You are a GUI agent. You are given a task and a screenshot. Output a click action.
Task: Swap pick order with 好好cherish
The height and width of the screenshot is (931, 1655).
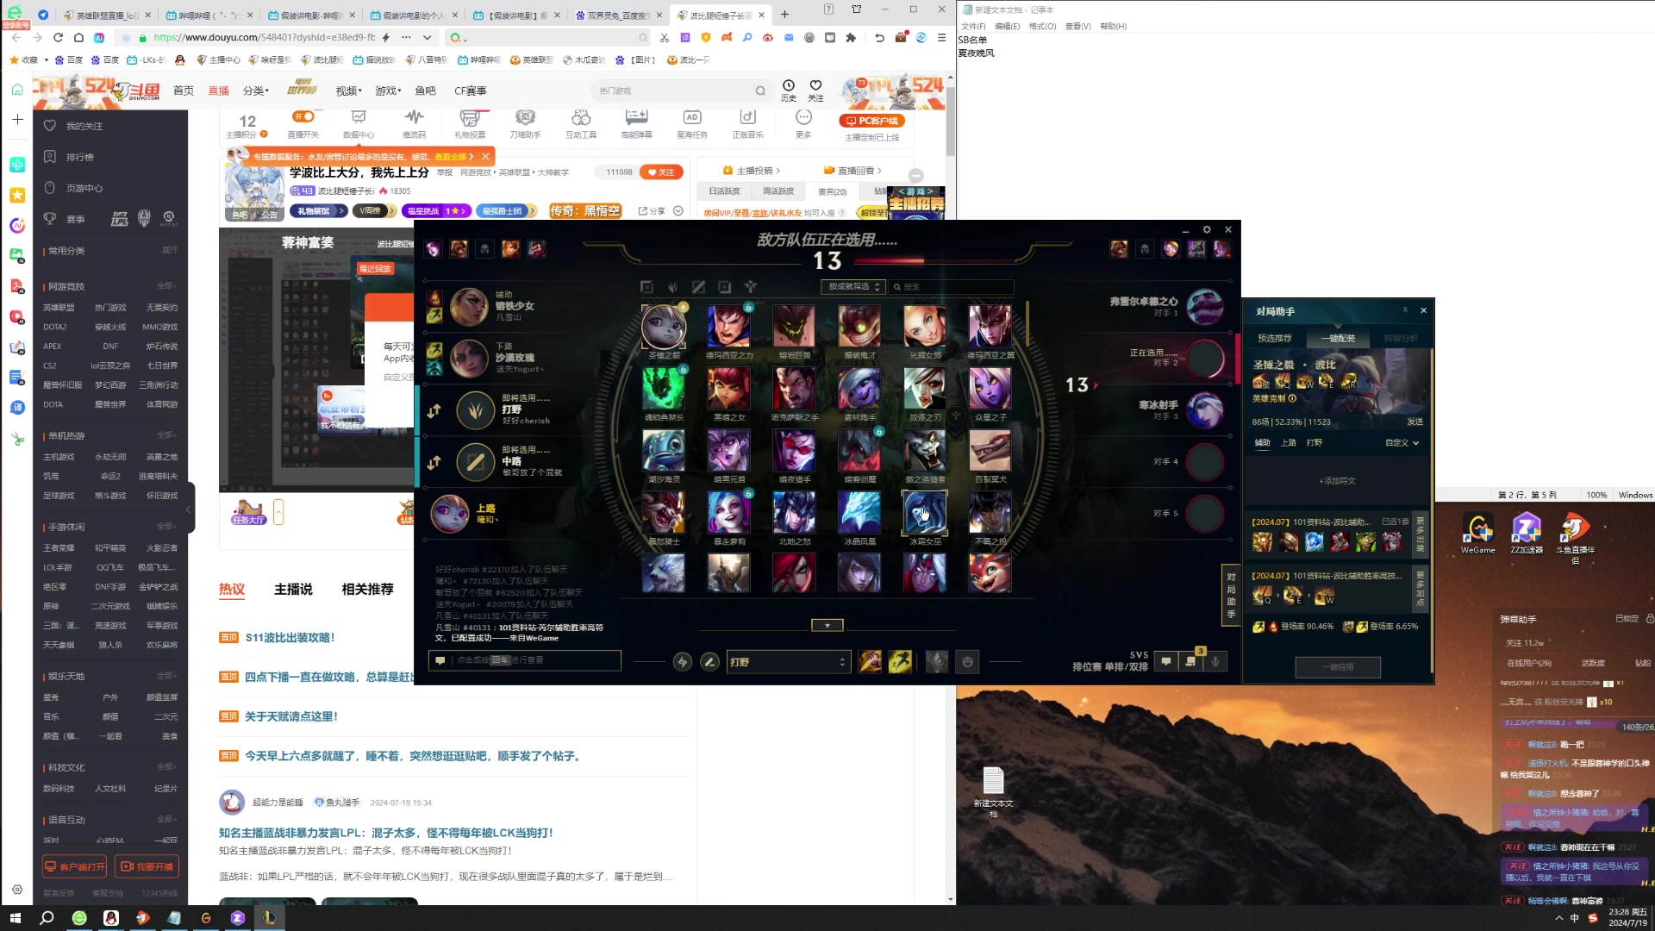coord(434,410)
